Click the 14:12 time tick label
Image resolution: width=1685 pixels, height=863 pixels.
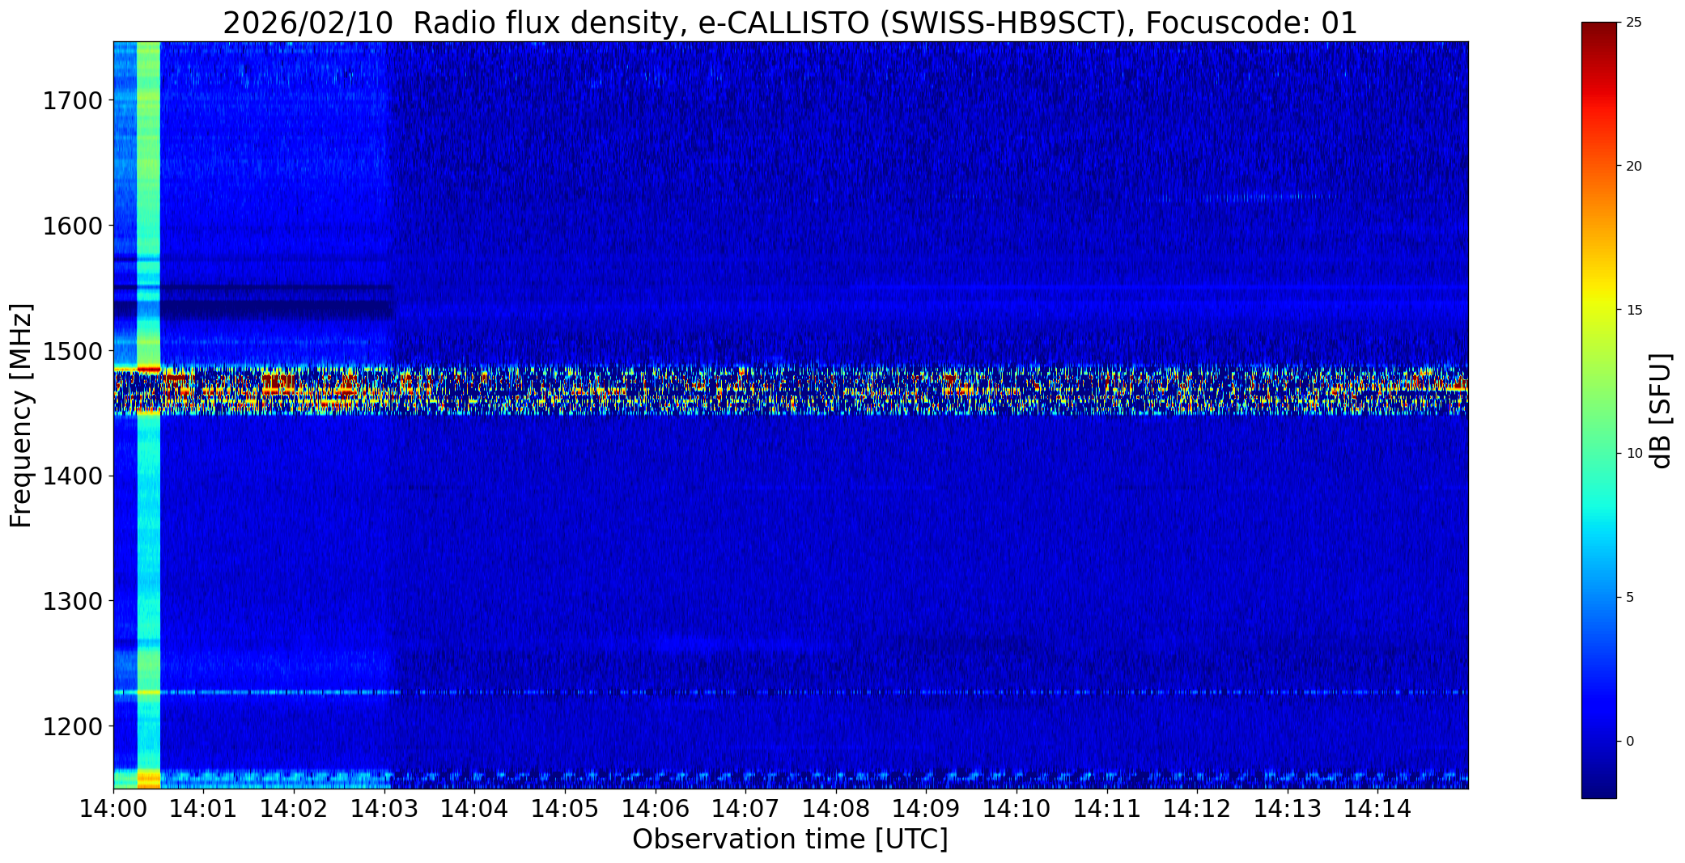point(1197,808)
